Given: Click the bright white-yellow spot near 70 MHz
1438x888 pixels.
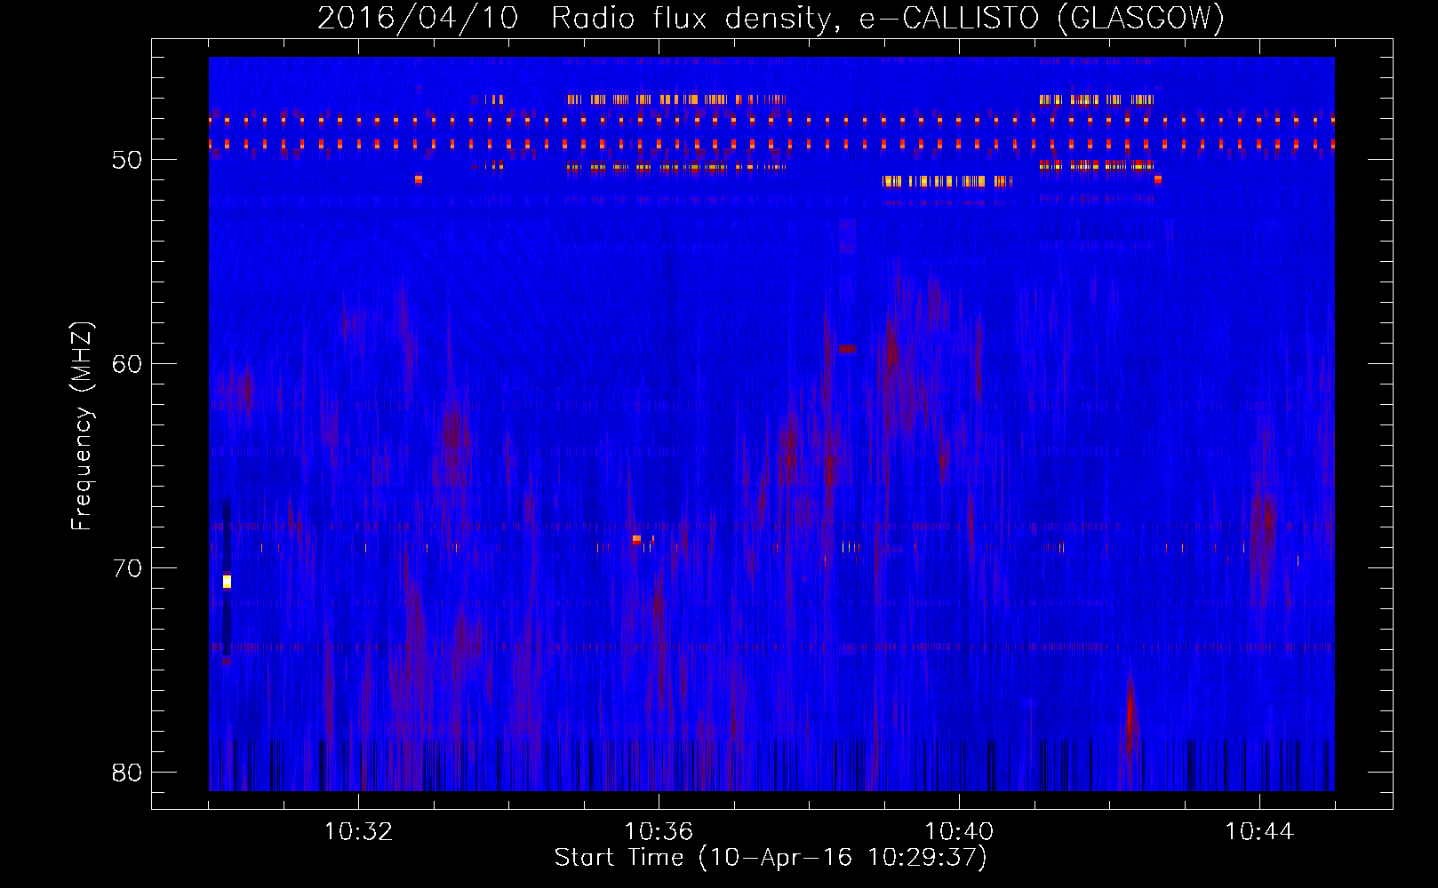Looking at the screenshot, I should [x=227, y=582].
